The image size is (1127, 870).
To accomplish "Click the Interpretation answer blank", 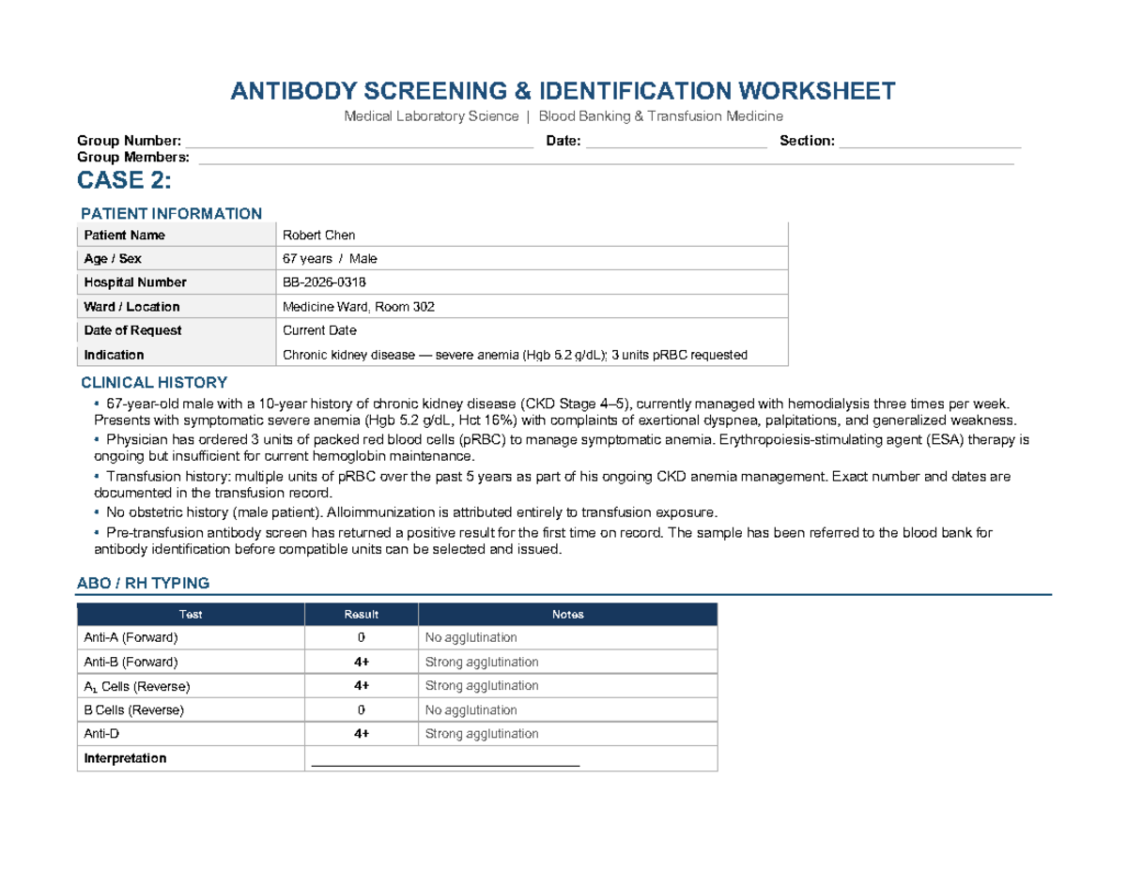I will (445, 760).
